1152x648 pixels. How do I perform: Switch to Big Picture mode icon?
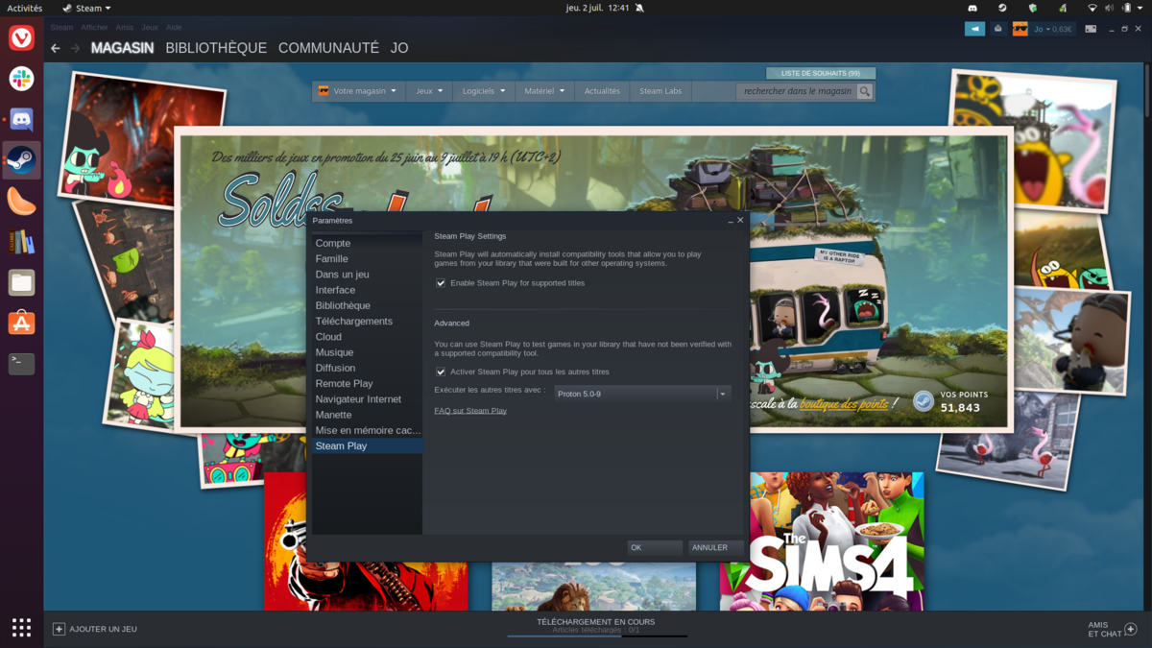coord(1091,29)
